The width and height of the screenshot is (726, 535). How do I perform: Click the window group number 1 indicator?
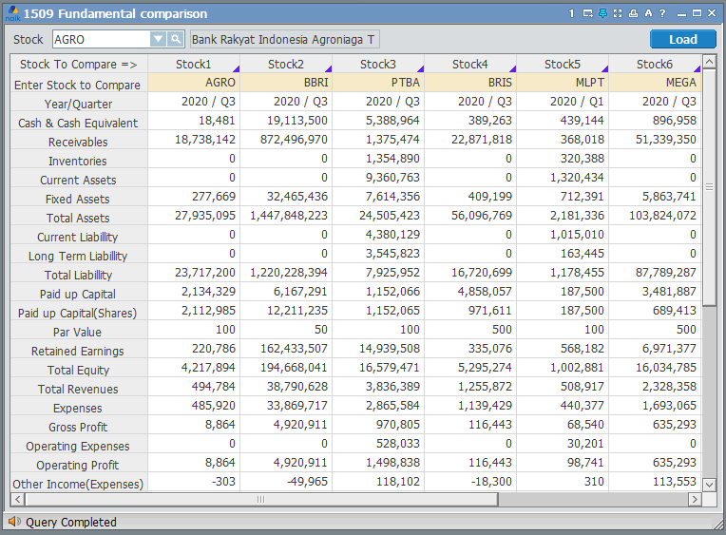pos(572,13)
